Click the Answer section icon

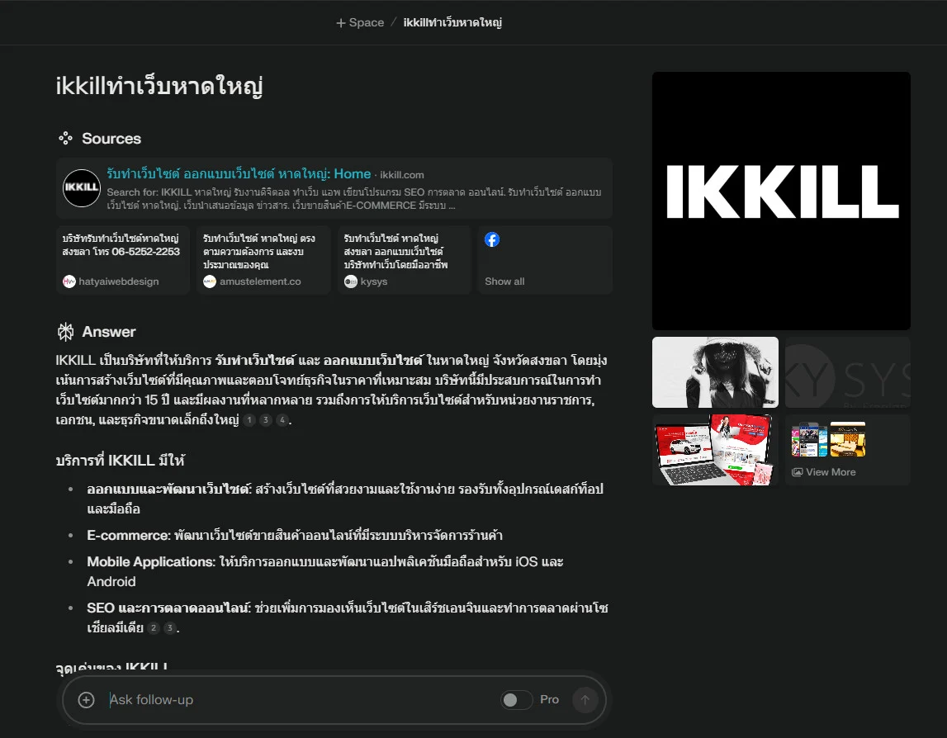(65, 332)
